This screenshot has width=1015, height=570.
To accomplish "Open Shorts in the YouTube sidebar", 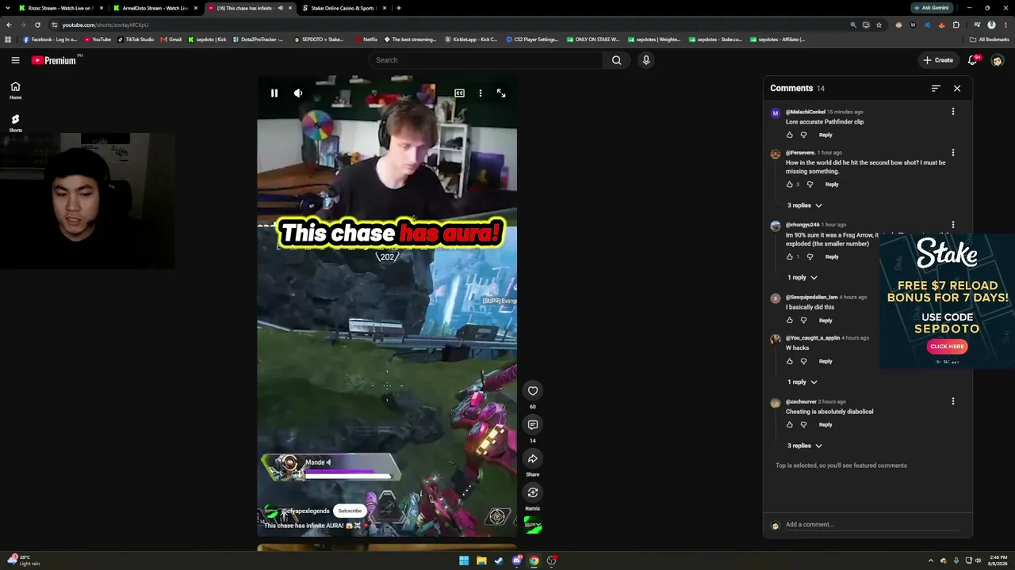I will click(x=15, y=123).
